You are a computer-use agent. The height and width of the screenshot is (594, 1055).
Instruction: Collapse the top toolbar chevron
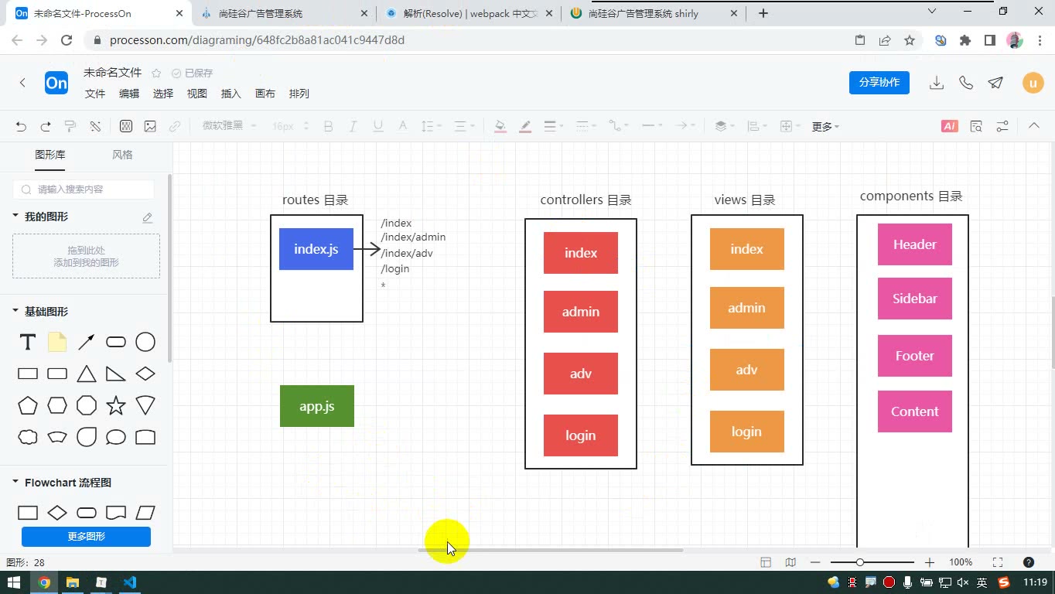pos(1033,126)
